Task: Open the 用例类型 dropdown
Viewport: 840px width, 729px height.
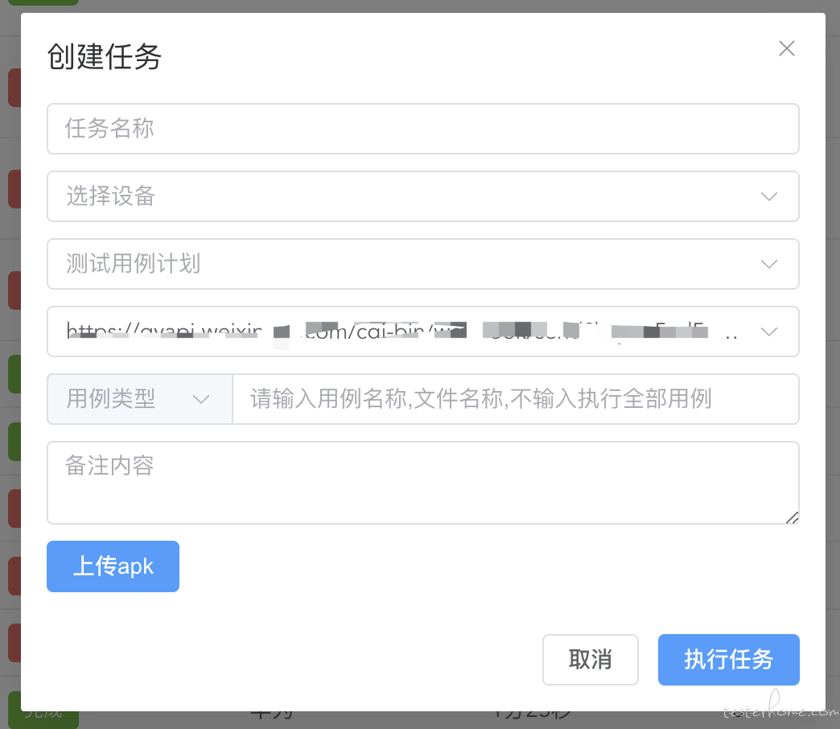Action: 140,399
